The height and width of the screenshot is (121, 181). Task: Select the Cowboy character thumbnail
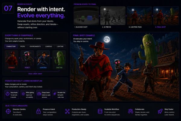[11, 58]
